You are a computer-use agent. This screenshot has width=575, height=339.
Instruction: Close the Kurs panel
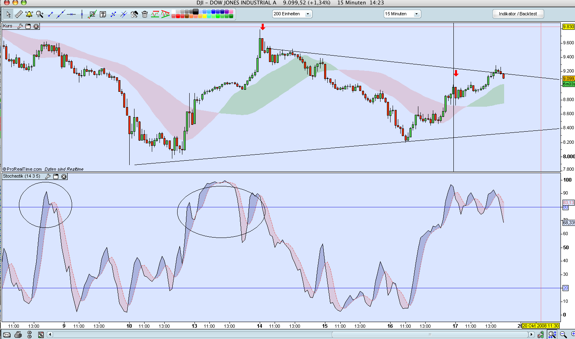(x=36, y=26)
